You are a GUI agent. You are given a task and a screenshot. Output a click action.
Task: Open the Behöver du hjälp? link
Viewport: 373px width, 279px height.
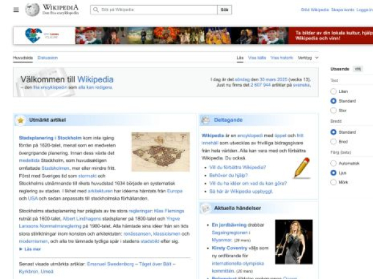pyautogui.click(x=228, y=175)
